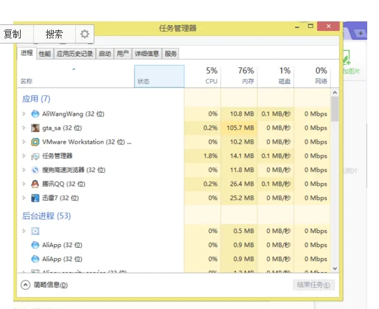Click the 105.7 MB memory cell

239,128
